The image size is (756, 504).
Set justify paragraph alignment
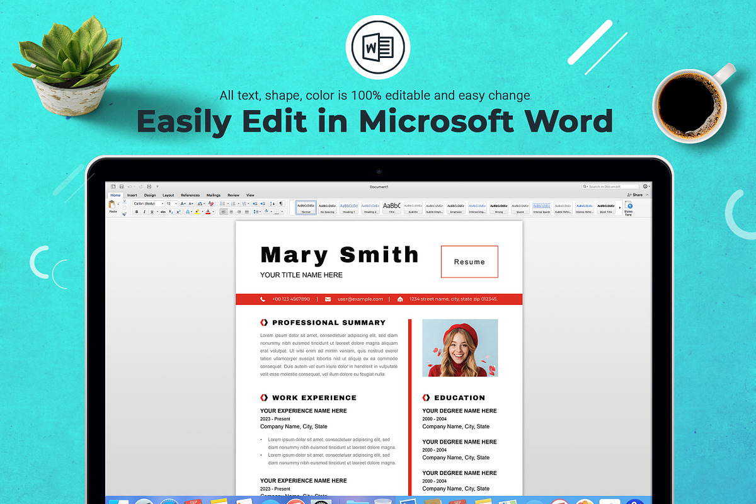pyautogui.click(x=247, y=212)
